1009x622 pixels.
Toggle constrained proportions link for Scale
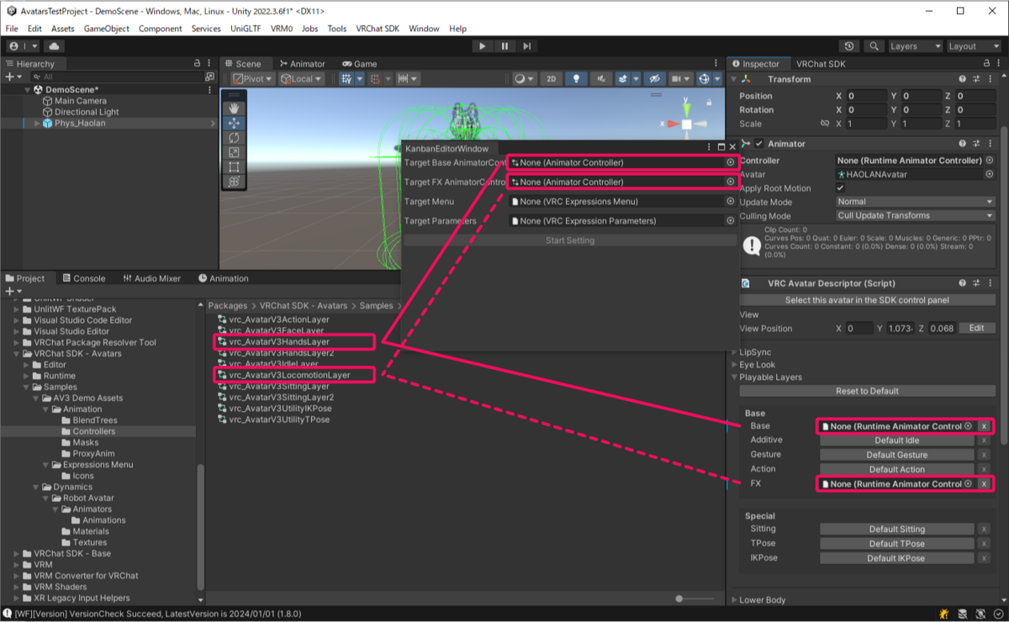[x=824, y=124]
